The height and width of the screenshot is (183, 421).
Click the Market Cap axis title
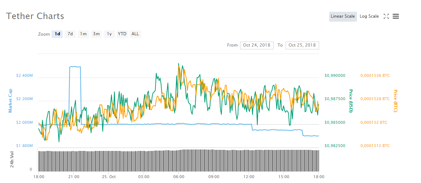point(10,101)
